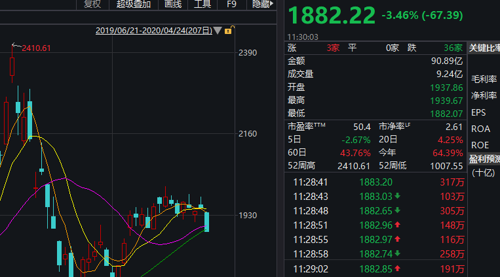Select the 盈利预测 earnings forecast header
This screenshot has height=277, width=500.
point(484,159)
